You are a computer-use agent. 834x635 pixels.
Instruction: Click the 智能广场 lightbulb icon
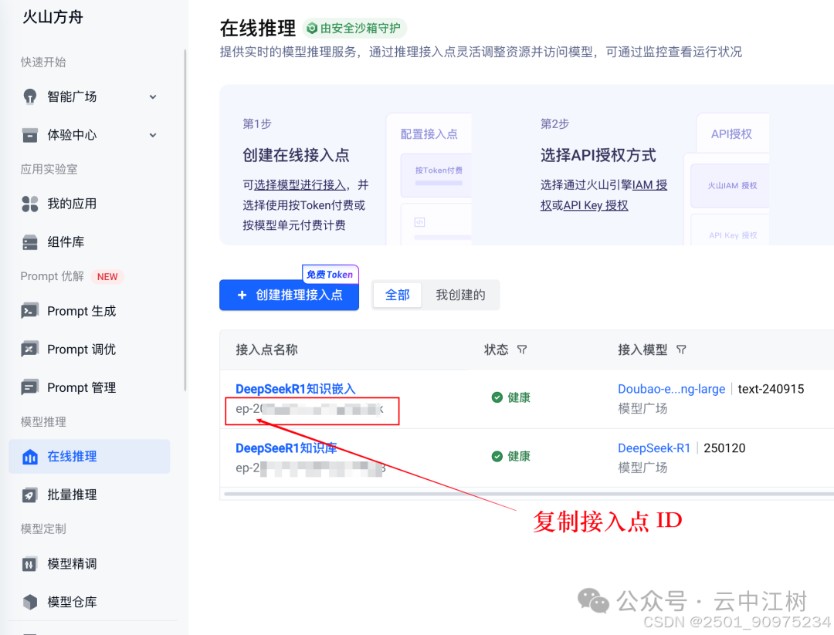[x=30, y=96]
